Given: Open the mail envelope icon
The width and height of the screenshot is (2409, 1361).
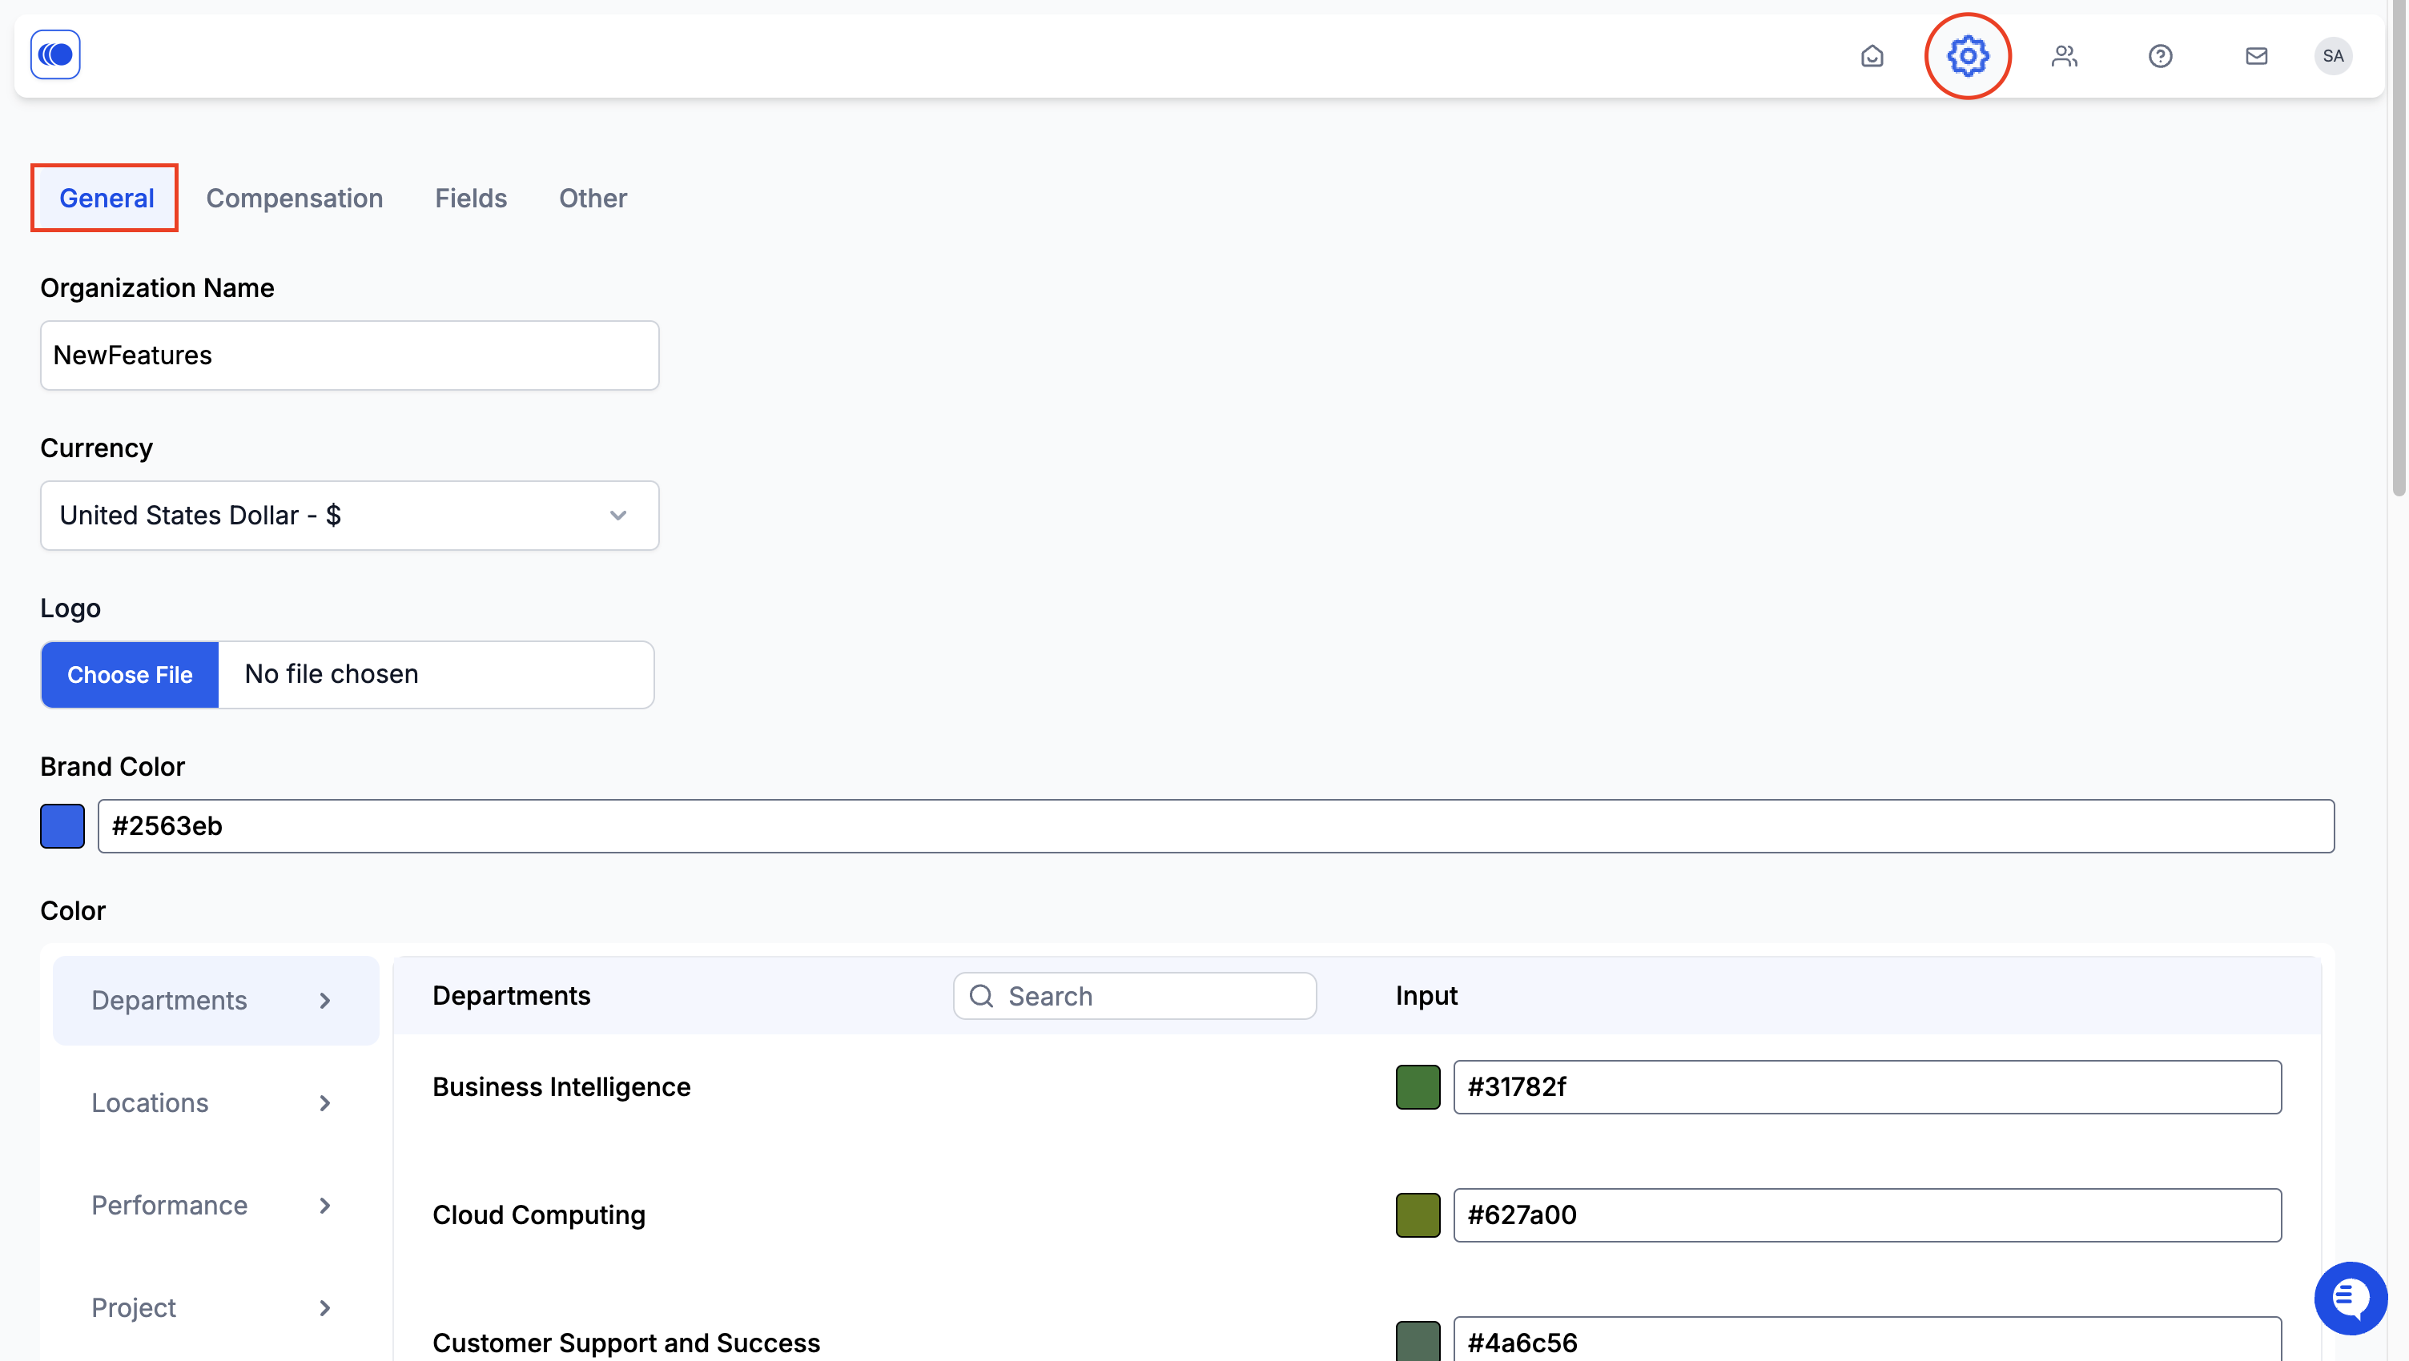Looking at the screenshot, I should (2257, 56).
